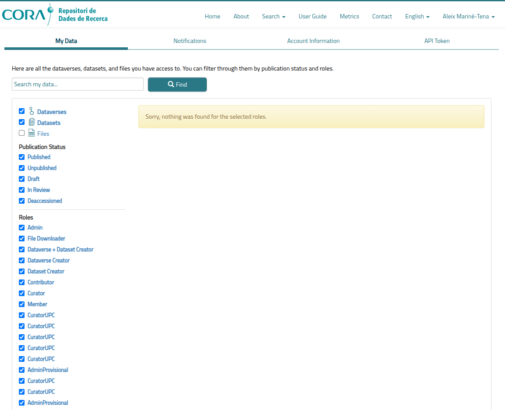505x410 pixels.
Task: Expand the English language dropdown
Action: coord(417,16)
